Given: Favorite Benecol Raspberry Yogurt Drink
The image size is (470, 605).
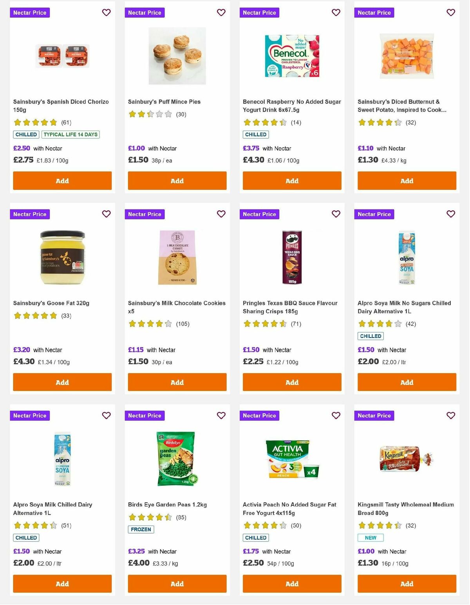Looking at the screenshot, I should (x=336, y=13).
